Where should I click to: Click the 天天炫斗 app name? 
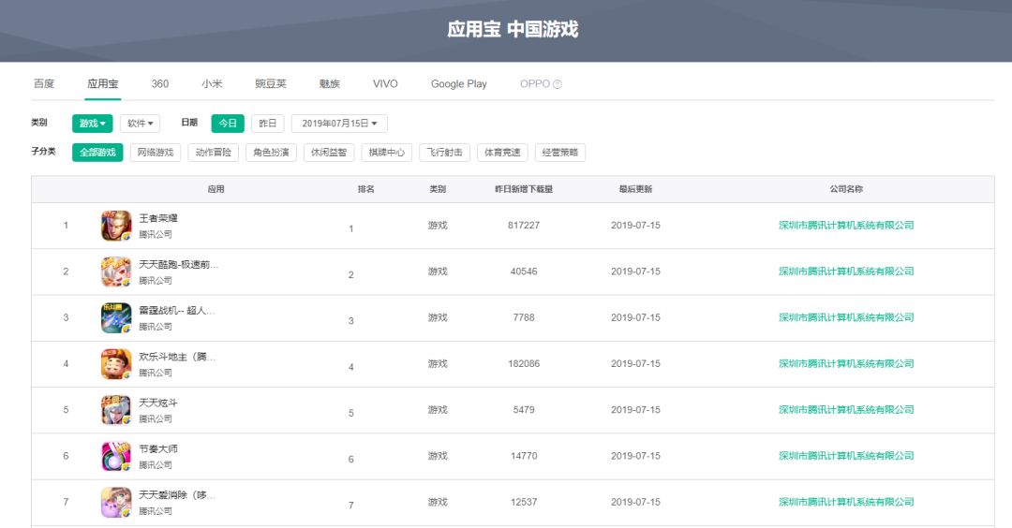pos(158,403)
